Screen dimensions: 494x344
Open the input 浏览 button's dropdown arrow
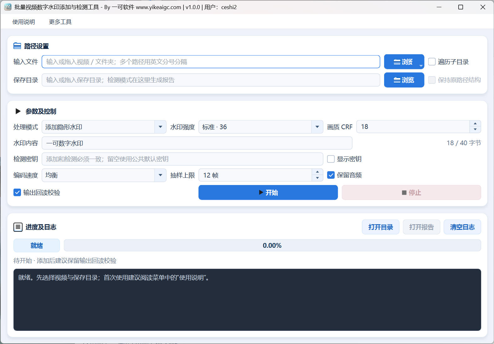point(421,66)
